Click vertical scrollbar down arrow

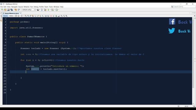(x=193, y=104)
